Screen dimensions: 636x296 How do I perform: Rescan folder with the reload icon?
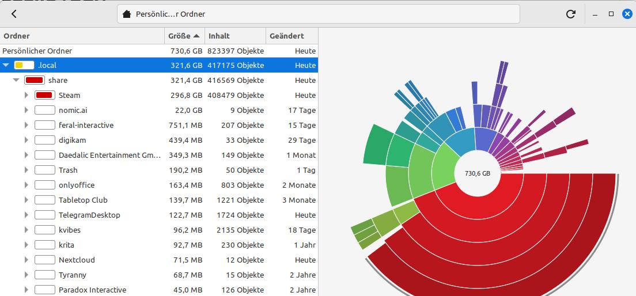click(x=571, y=14)
